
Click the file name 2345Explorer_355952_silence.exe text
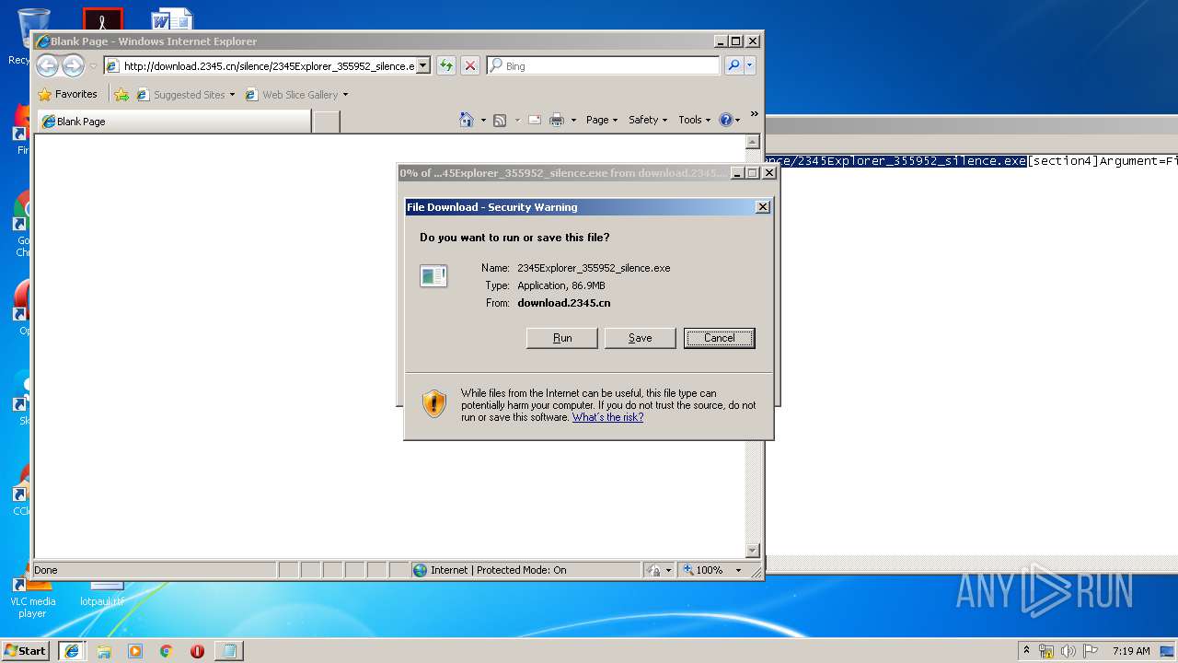pyautogui.click(x=594, y=268)
